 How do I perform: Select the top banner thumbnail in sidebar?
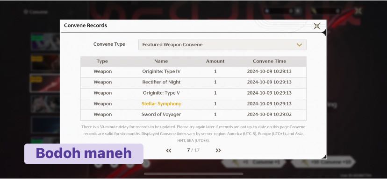pos(45,41)
